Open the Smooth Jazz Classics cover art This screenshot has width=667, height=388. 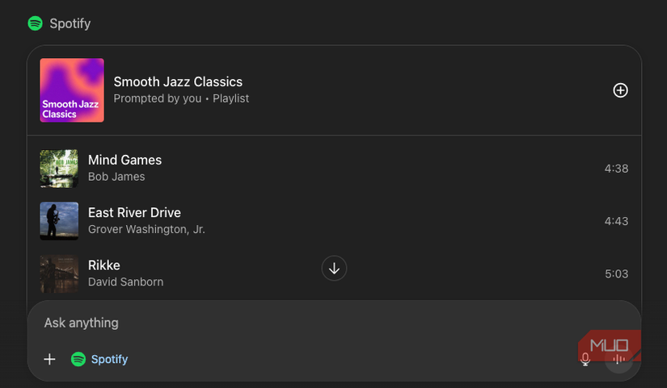click(x=72, y=90)
